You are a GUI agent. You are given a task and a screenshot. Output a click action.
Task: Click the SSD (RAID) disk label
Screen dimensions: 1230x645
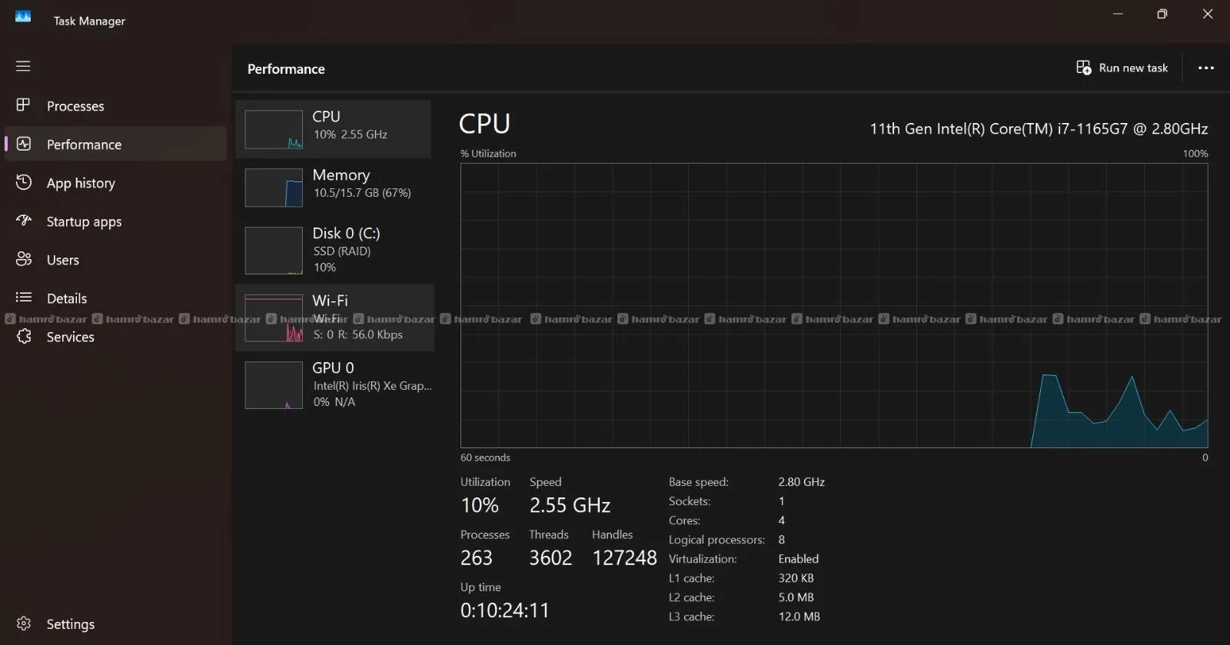(342, 251)
